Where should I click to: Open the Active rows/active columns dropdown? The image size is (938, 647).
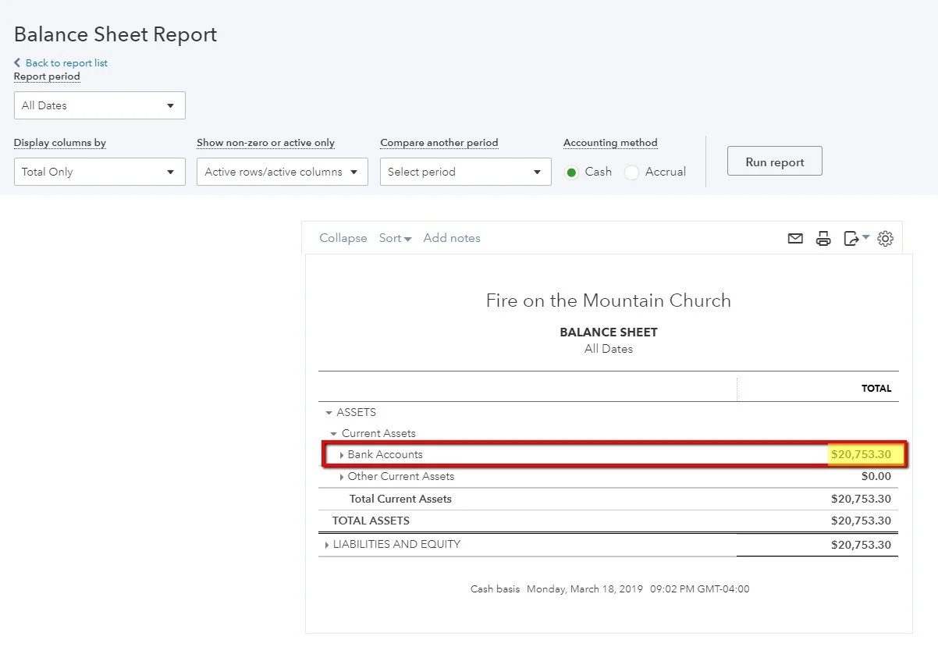[x=282, y=172]
